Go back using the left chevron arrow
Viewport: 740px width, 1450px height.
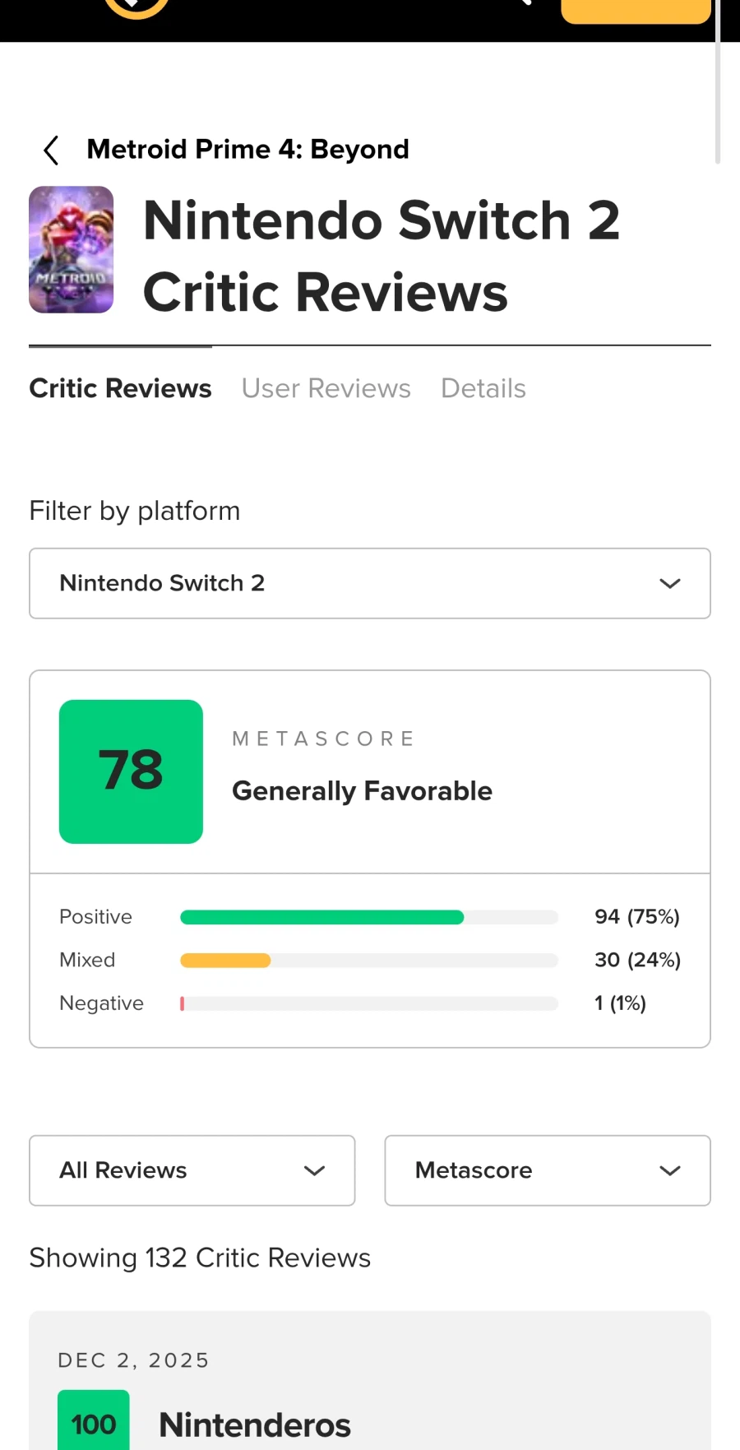click(x=51, y=150)
